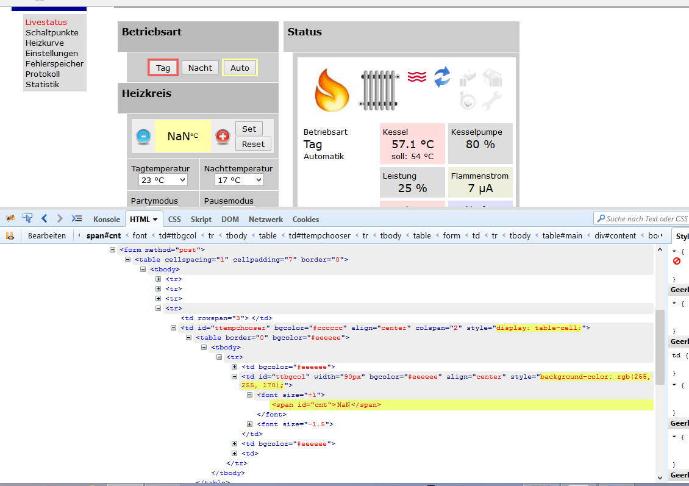Collapse the td ttempchooser node
Image resolution: width=689 pixels, height=486 pixels.
pos(174,328)
